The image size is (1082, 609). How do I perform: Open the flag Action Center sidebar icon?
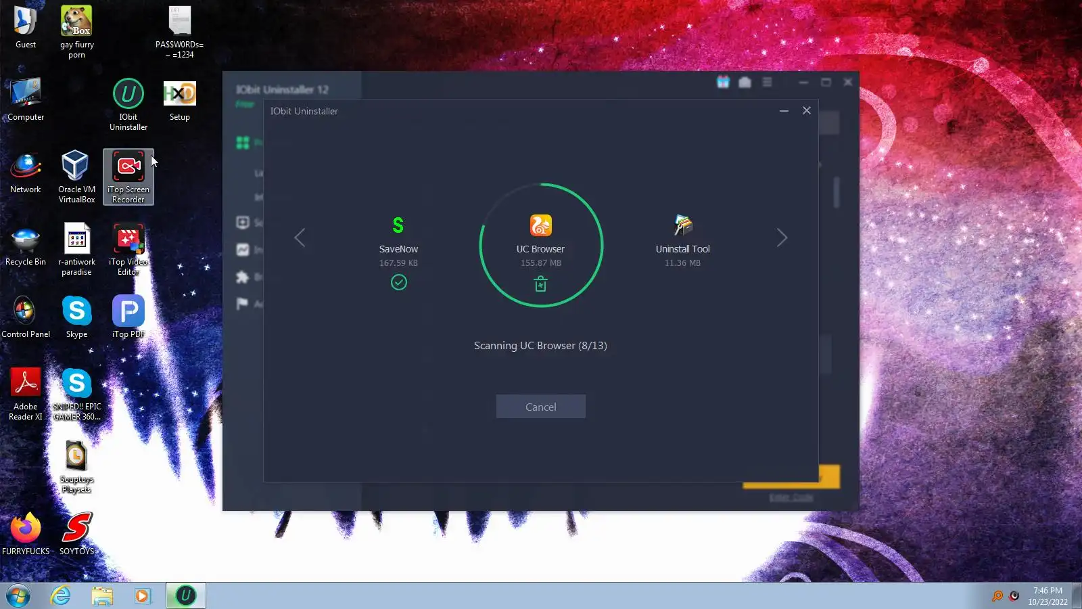point(243,304)
